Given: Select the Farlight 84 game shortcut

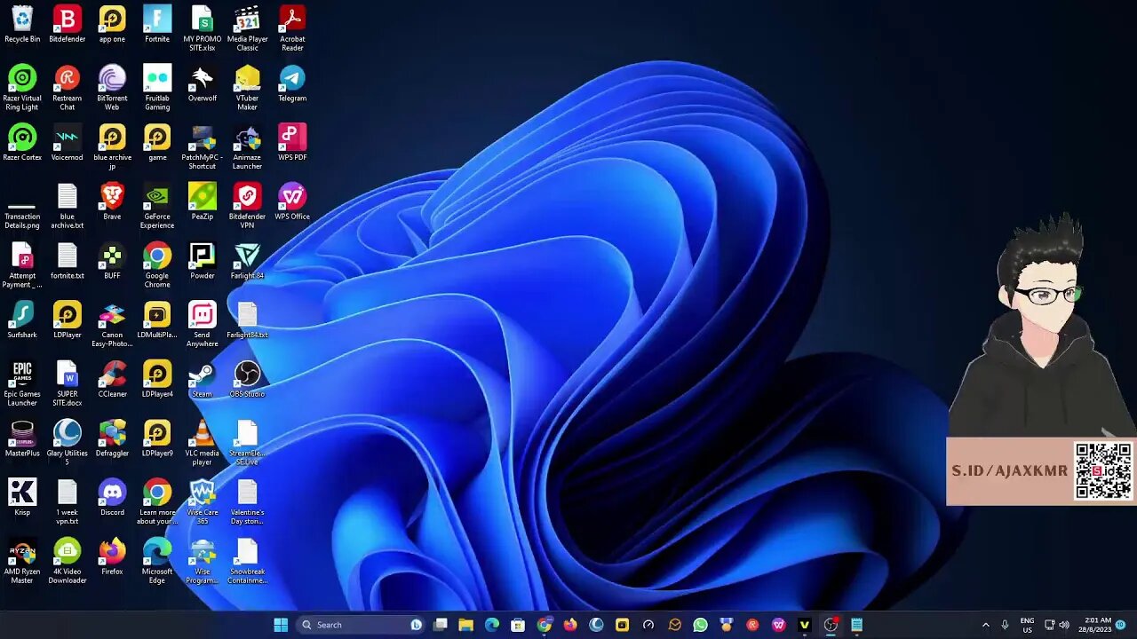Looking at the screenshot, I should 247,261.
